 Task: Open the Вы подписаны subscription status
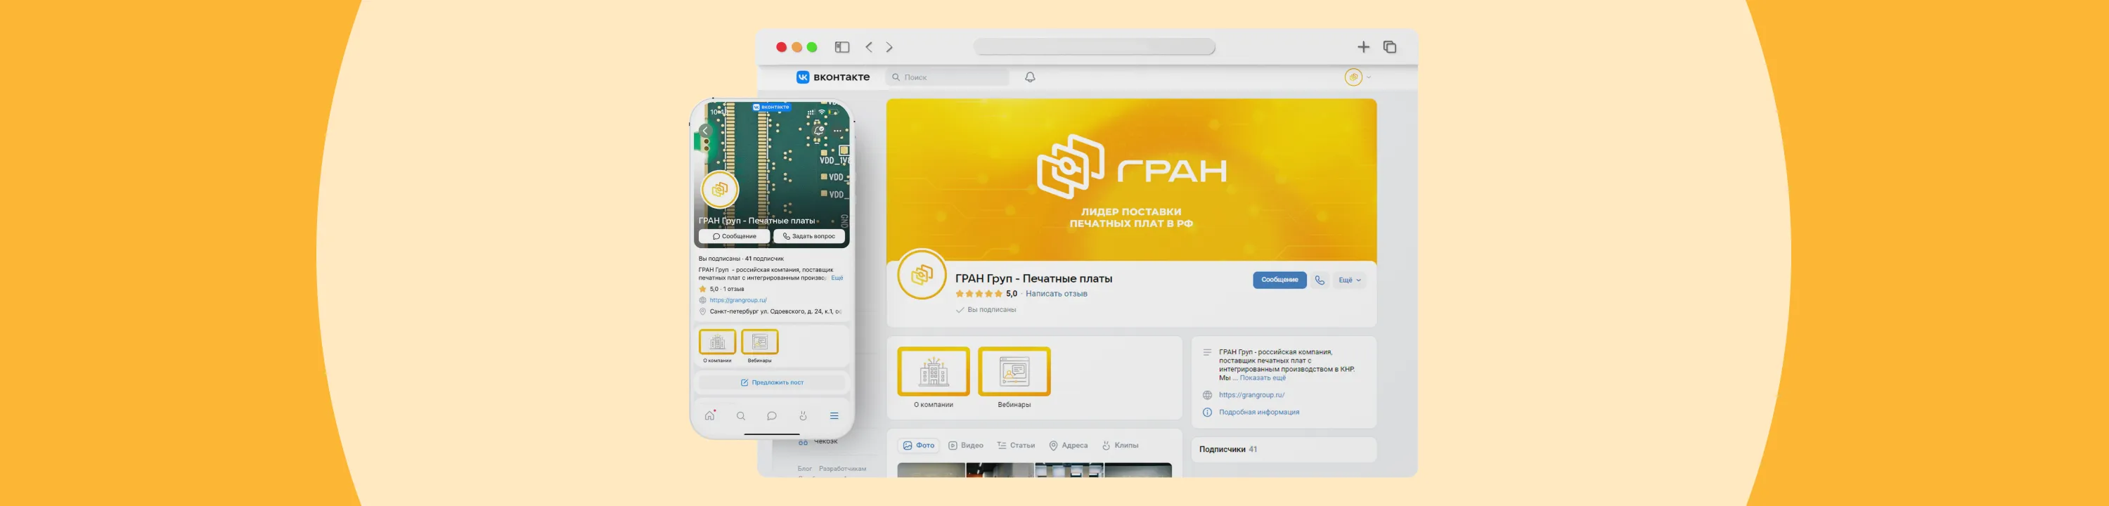(986, 309)
